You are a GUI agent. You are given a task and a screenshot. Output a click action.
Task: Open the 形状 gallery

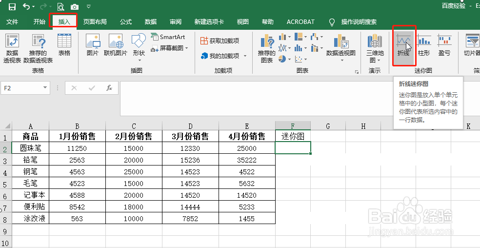coord(139,47)
